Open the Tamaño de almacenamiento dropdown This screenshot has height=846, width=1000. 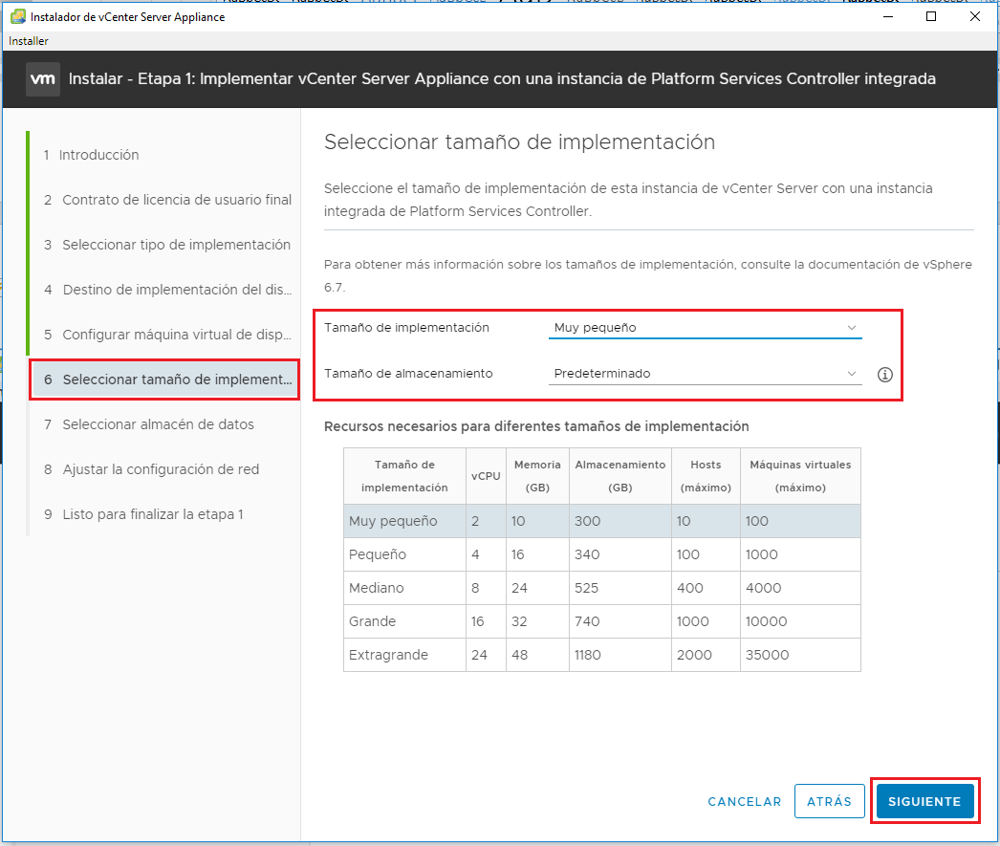(x=705, y=373)
